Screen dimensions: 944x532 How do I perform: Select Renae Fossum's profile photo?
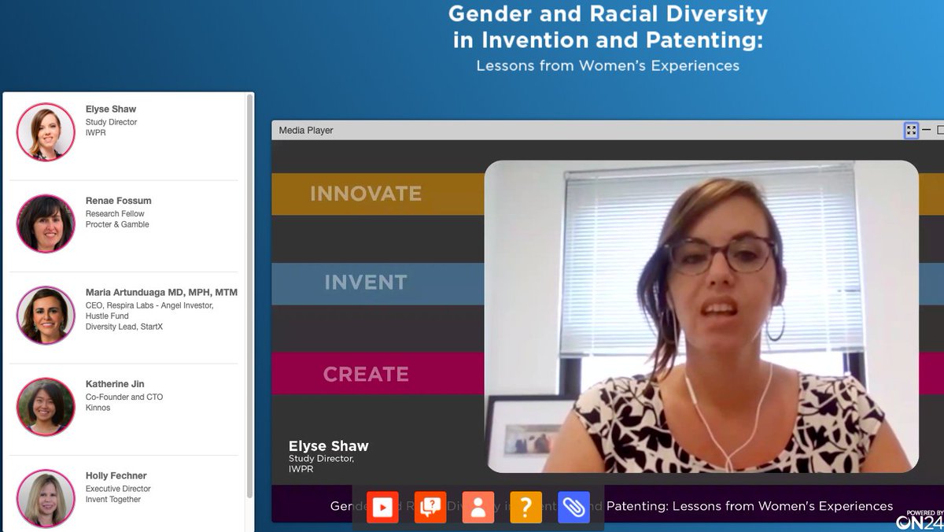coord(46,224)
